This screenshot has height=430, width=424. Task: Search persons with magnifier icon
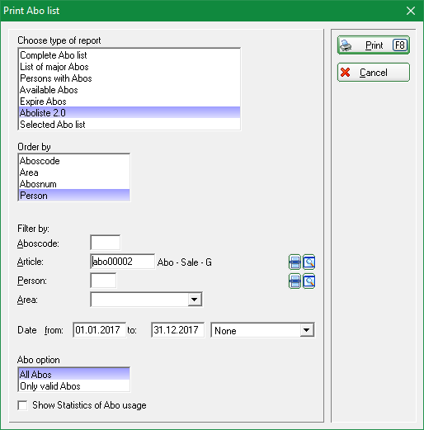[x=309, y=281]
